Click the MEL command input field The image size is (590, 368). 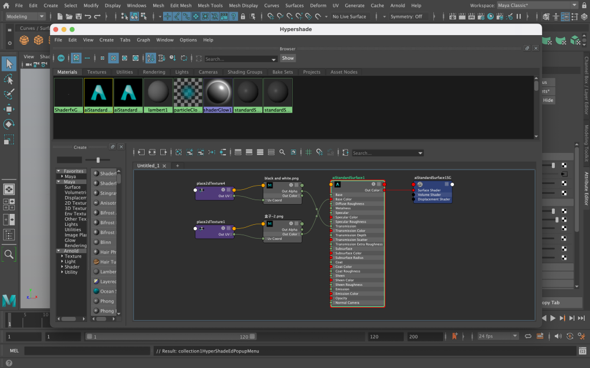point(88,351)
